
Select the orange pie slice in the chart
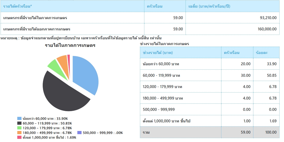(63, 61)
